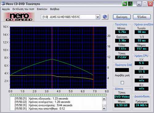Image resolution: width=154 pixels, height=113 pixels.
Task: Close the Nero CD-DVD window
Action: coord(150,4)
